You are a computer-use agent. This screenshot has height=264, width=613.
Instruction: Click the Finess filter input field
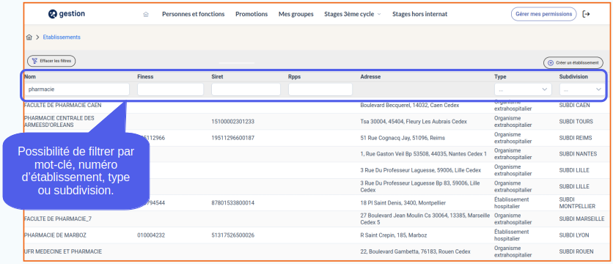[170, 89]
